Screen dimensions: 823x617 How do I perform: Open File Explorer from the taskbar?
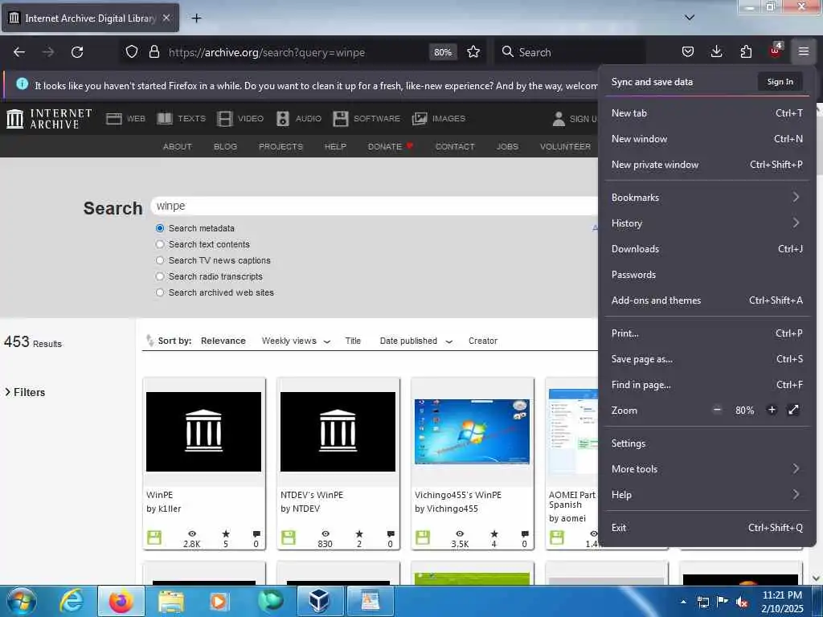pos(171,601)
